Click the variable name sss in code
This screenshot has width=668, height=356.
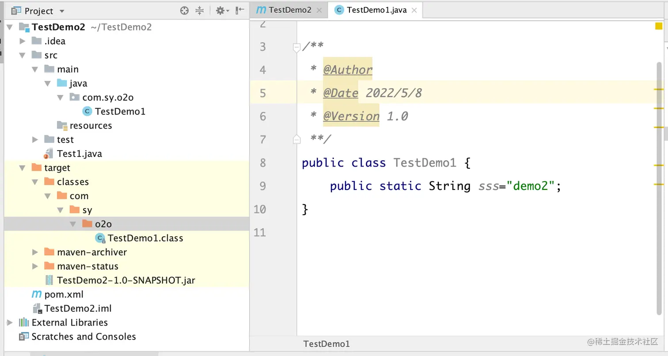point(489,186)
